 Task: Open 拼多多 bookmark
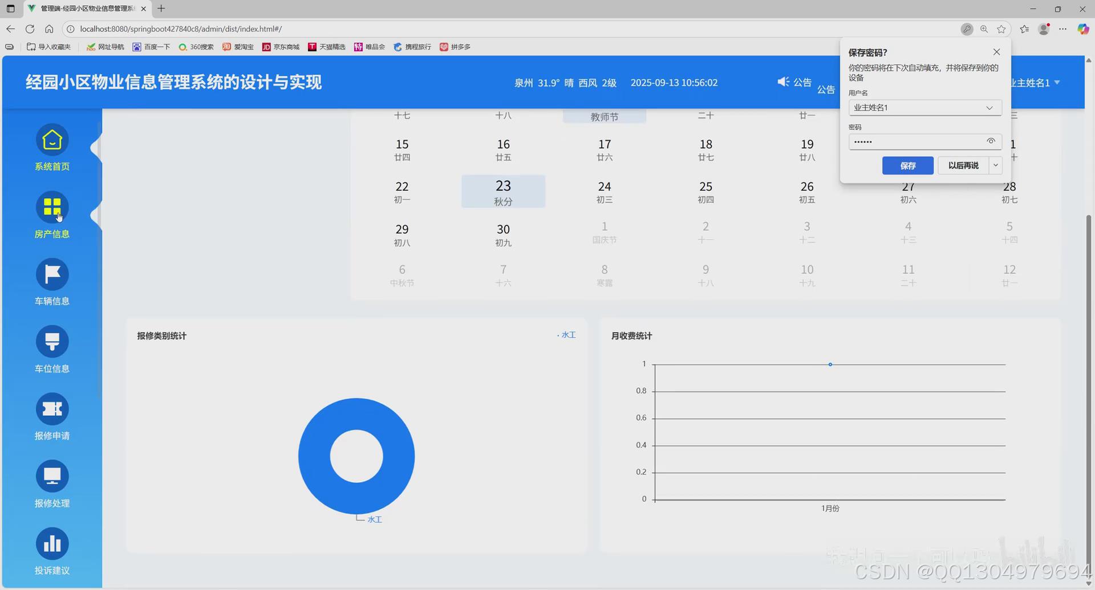[x=455, y=47]
